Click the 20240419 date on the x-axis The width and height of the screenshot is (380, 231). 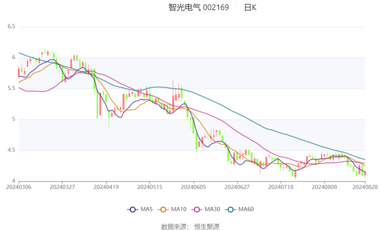[106, 187]
